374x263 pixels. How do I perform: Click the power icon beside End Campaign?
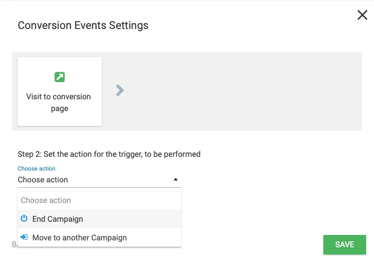(24, 219)
